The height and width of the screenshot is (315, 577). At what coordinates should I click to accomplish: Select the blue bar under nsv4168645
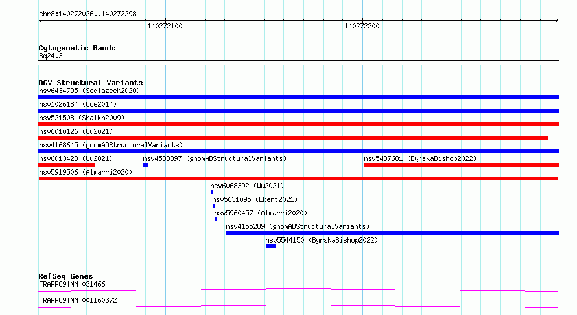tap(298, 151)
